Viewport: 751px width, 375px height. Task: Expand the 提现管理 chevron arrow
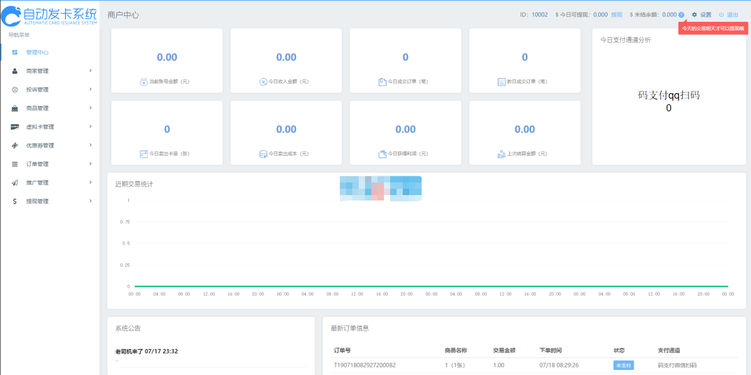(x=90, y=201)
